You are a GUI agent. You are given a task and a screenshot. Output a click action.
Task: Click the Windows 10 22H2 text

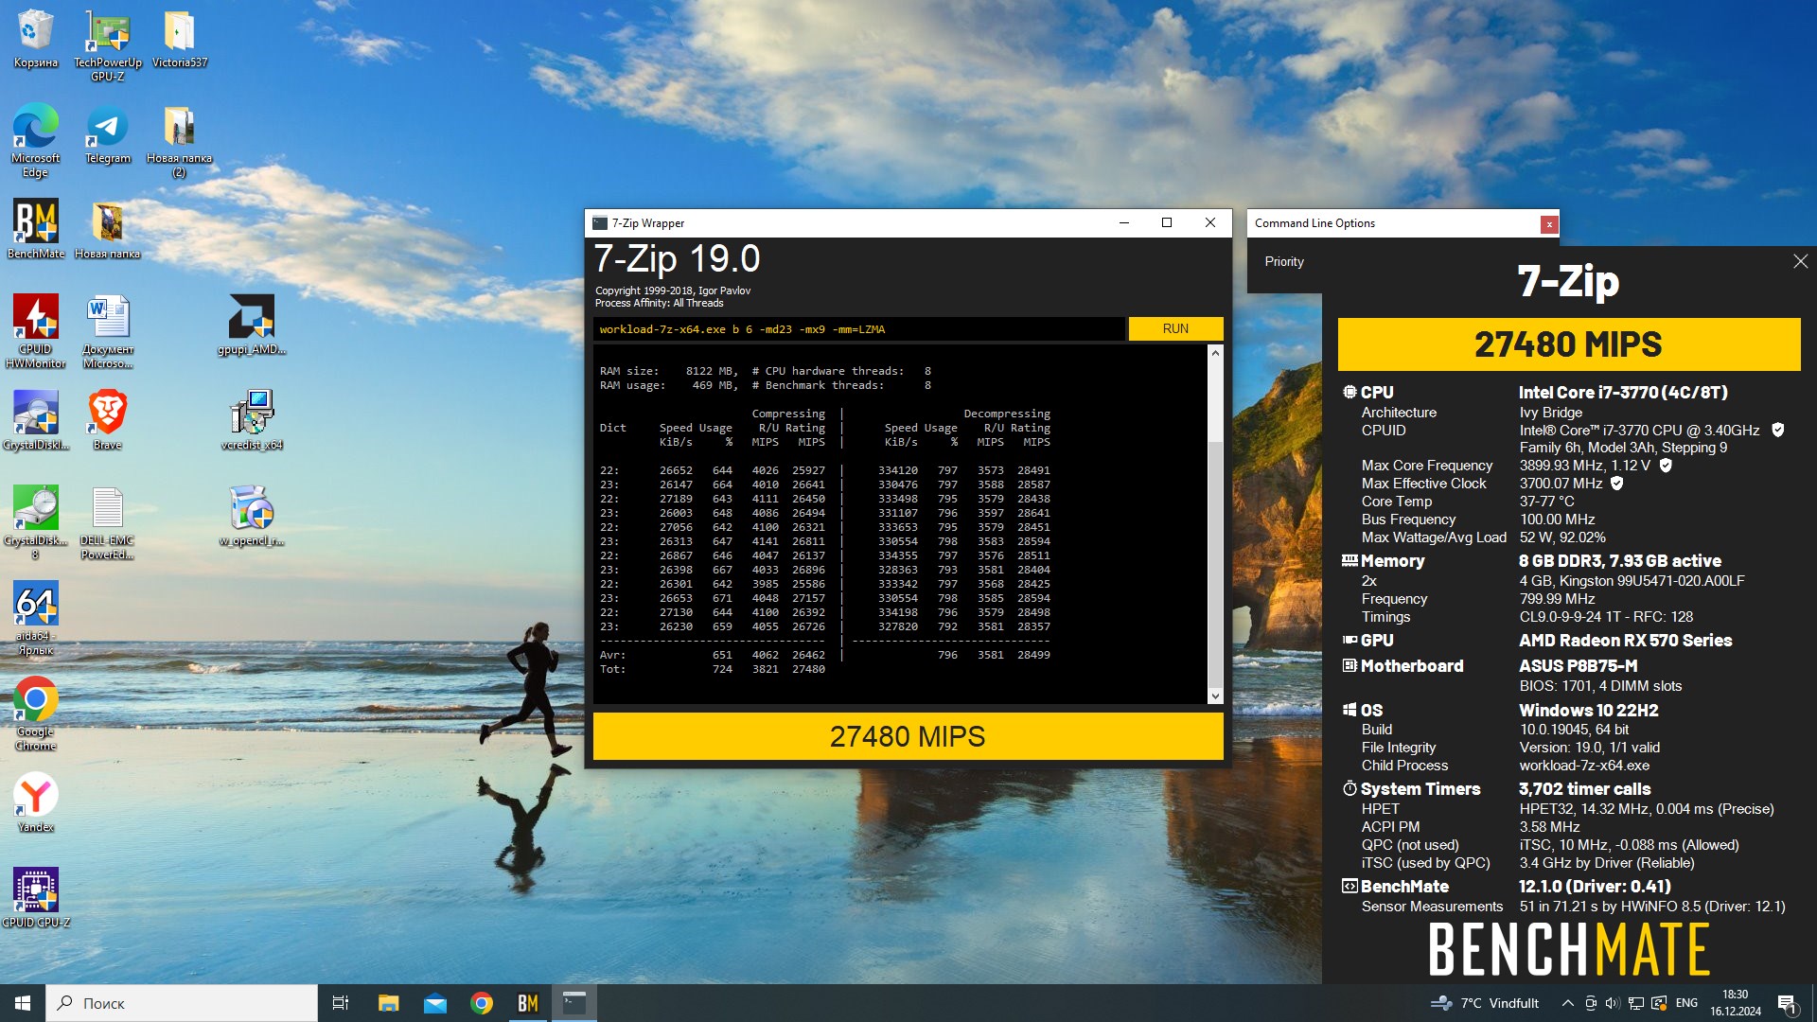pos(1588,710)
